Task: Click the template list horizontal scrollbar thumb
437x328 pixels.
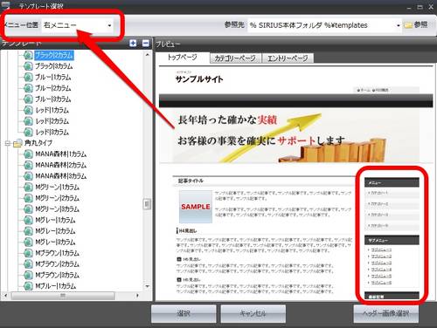Action: (x=63, y=296)
